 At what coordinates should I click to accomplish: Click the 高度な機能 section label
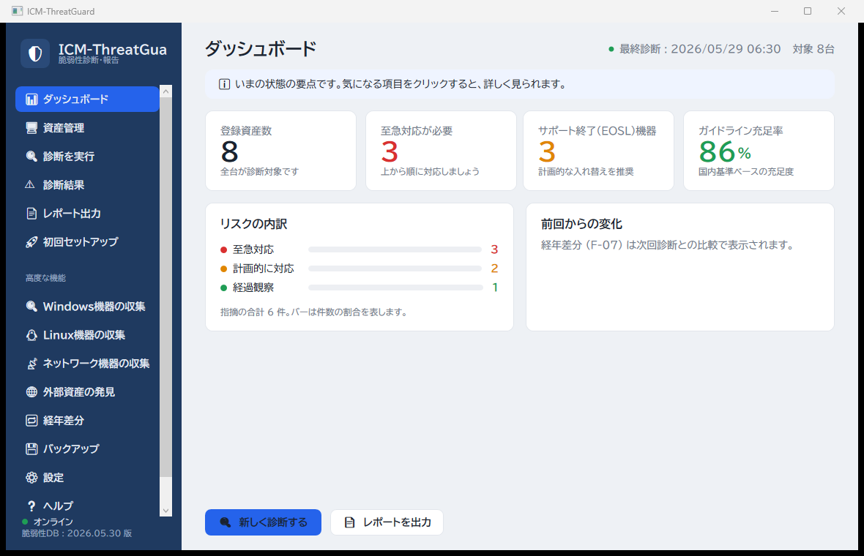pos(45,278)
